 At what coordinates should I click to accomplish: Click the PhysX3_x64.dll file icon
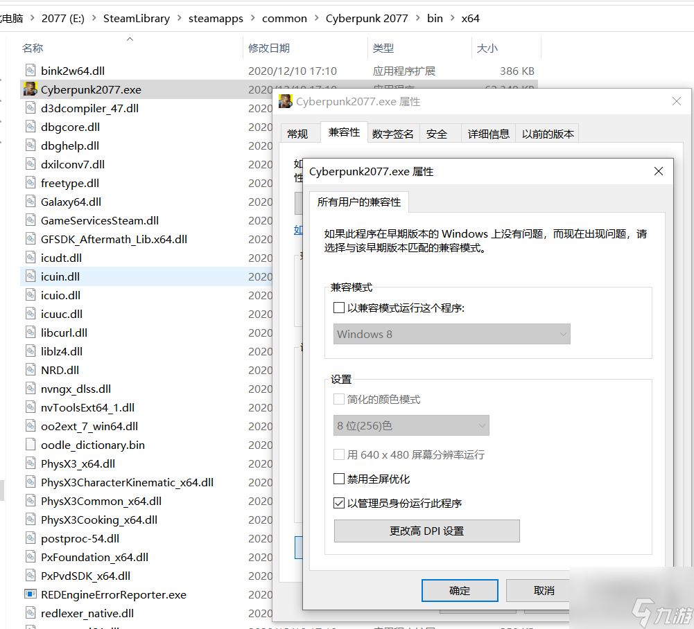point(31,463)
